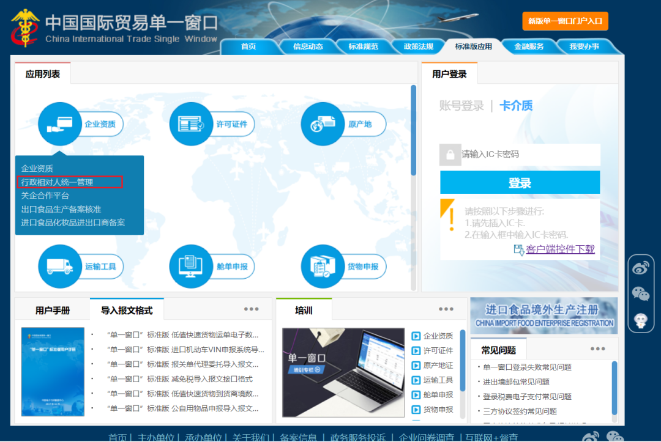
Task: Play the 许可证件 training video
Action: click(416, 351)
